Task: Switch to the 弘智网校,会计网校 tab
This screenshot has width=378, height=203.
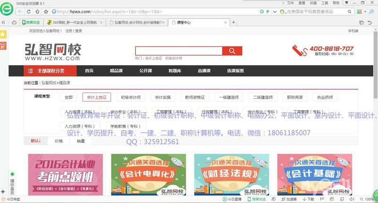Action: [x=137, y=22]
